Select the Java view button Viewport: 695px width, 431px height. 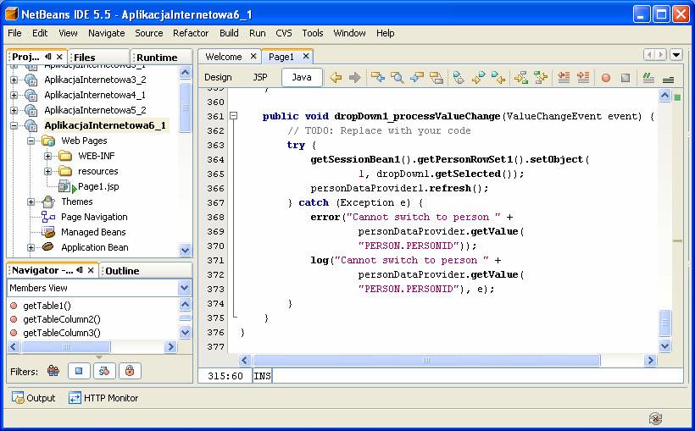click(302, 77)
